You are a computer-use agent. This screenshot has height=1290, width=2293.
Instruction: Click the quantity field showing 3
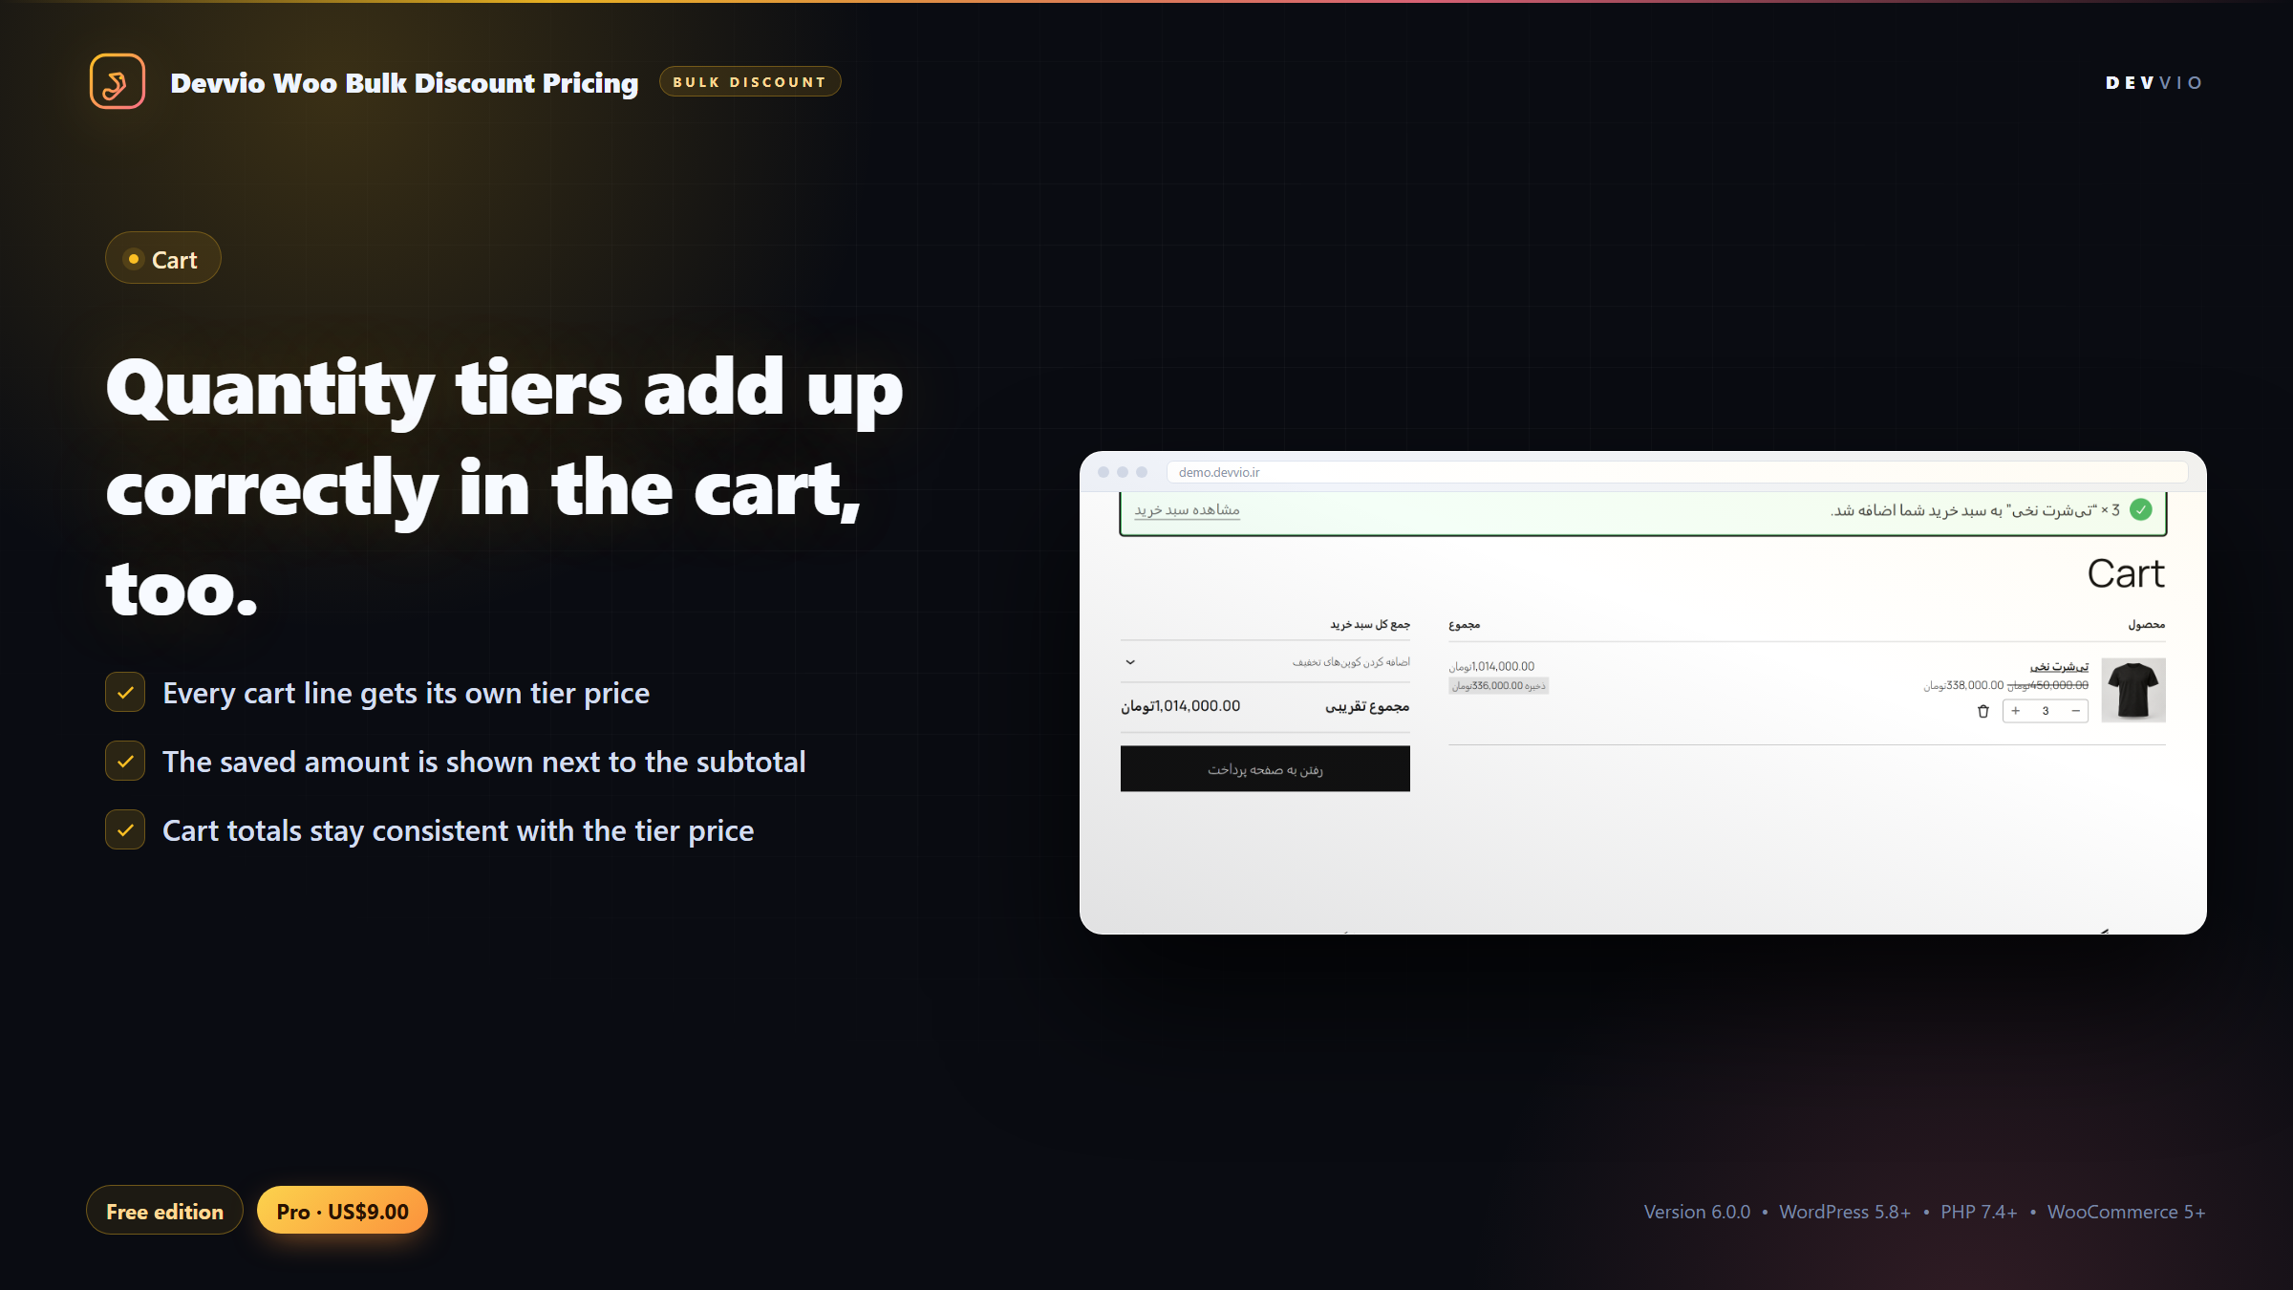2046,711
